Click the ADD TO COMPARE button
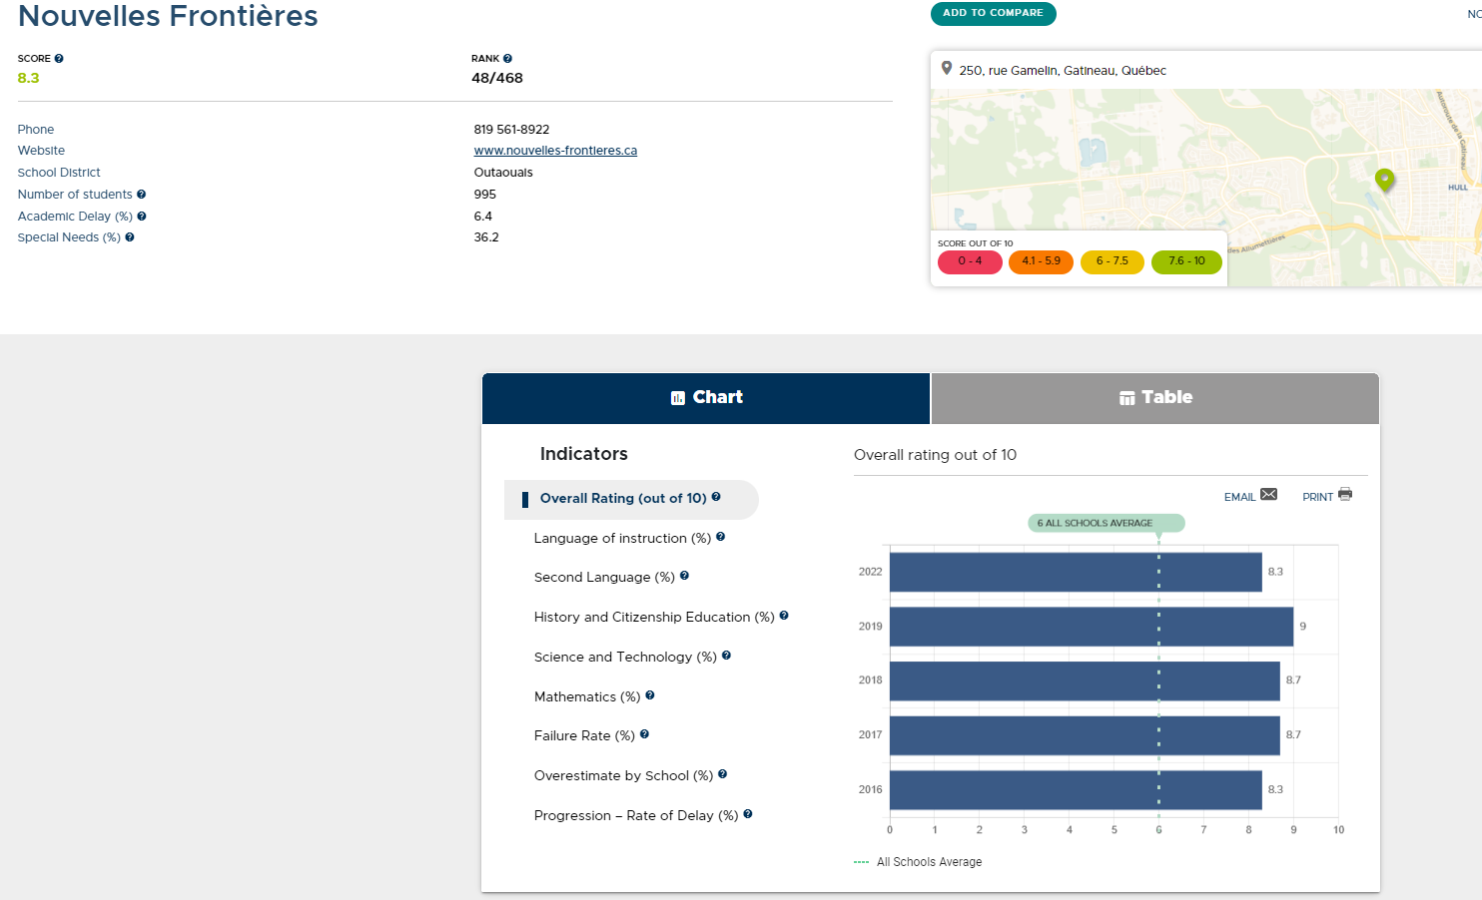 (x=993, y=13)
